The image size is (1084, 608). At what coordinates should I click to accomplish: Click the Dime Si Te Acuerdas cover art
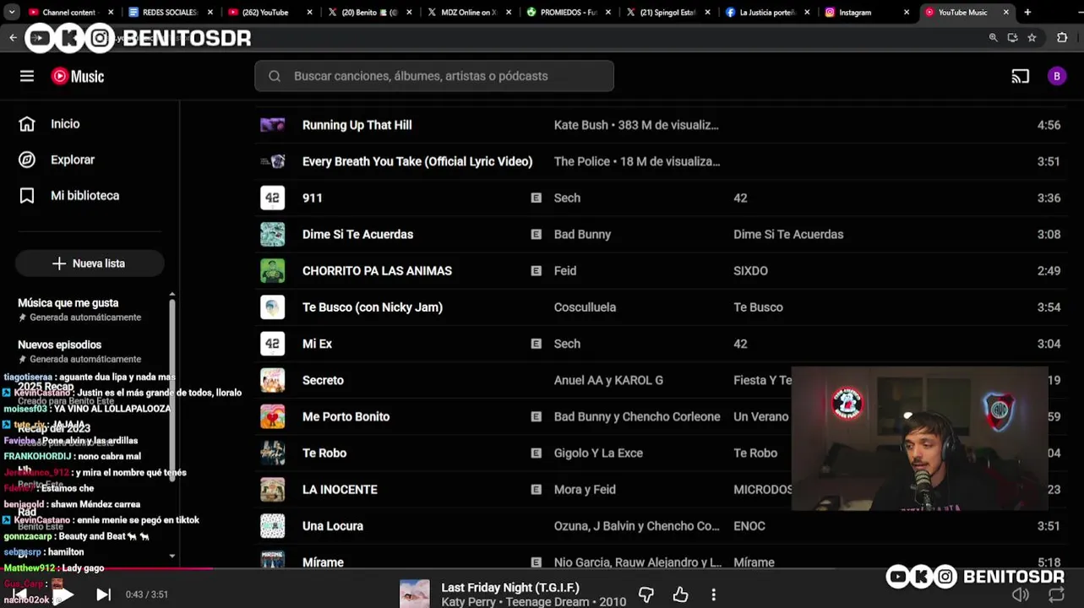click(272, 234)
